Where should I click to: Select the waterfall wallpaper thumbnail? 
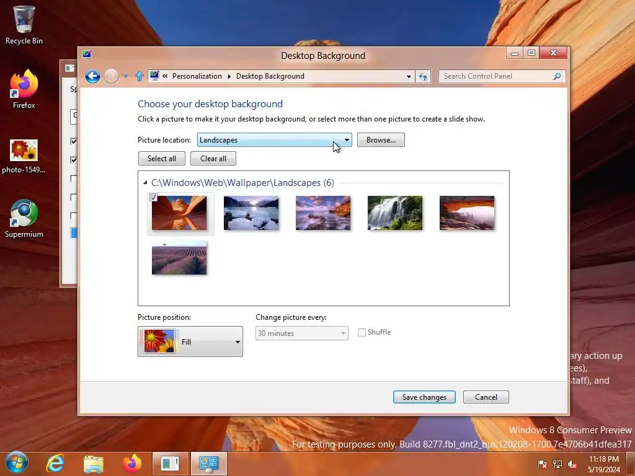tap(395, 213)
